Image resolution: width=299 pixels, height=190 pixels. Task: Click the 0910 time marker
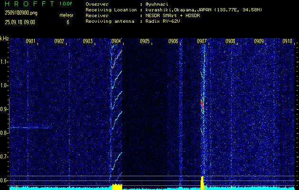pyautogui.click(x=288, y=41)
